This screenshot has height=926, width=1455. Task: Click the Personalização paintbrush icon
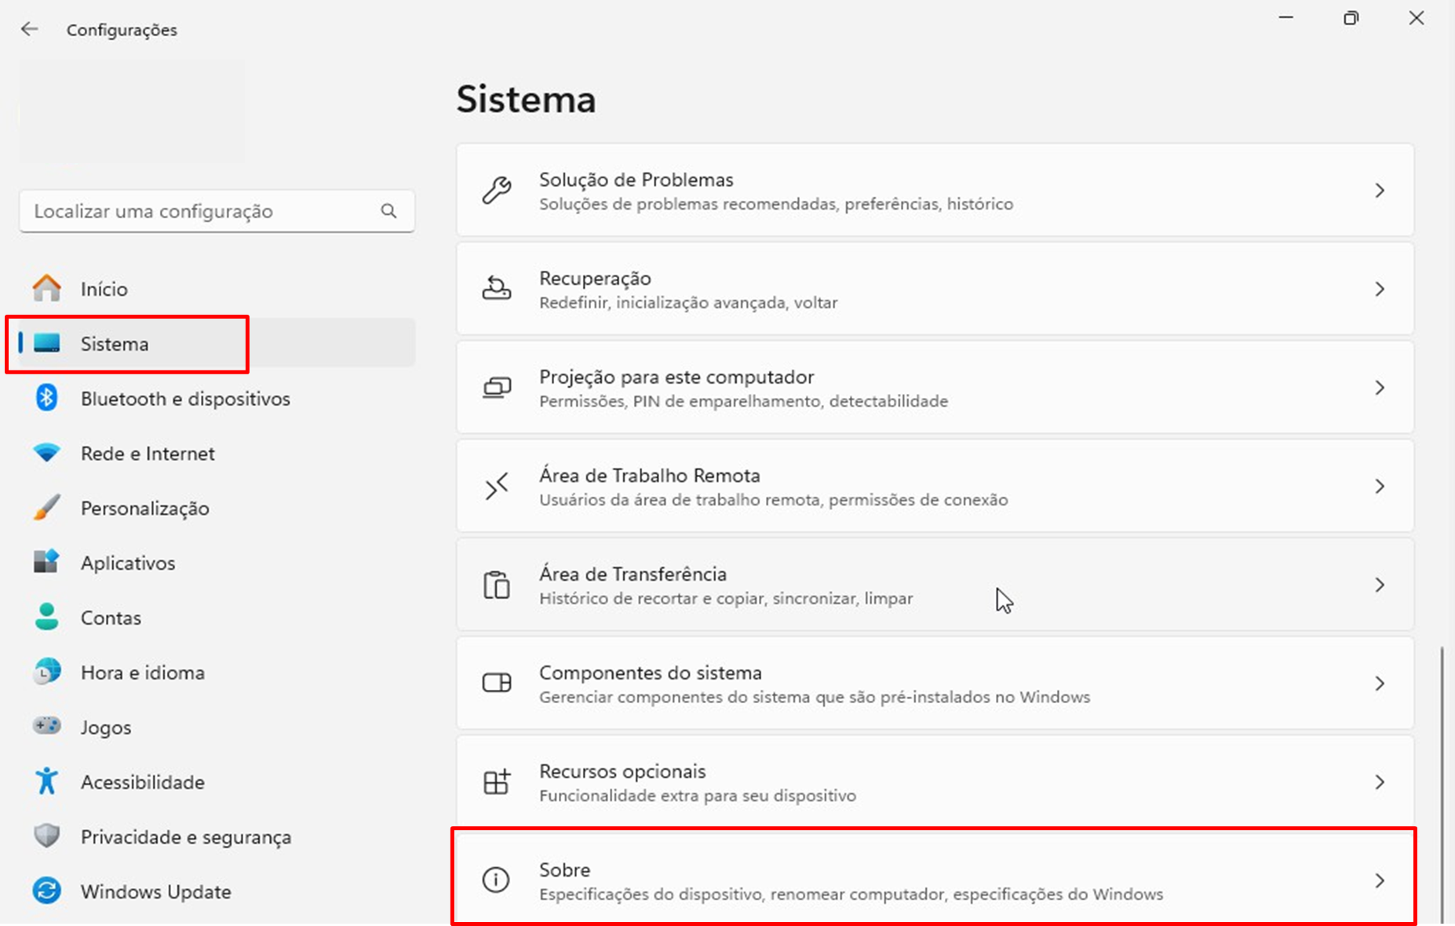click(47, 508)
